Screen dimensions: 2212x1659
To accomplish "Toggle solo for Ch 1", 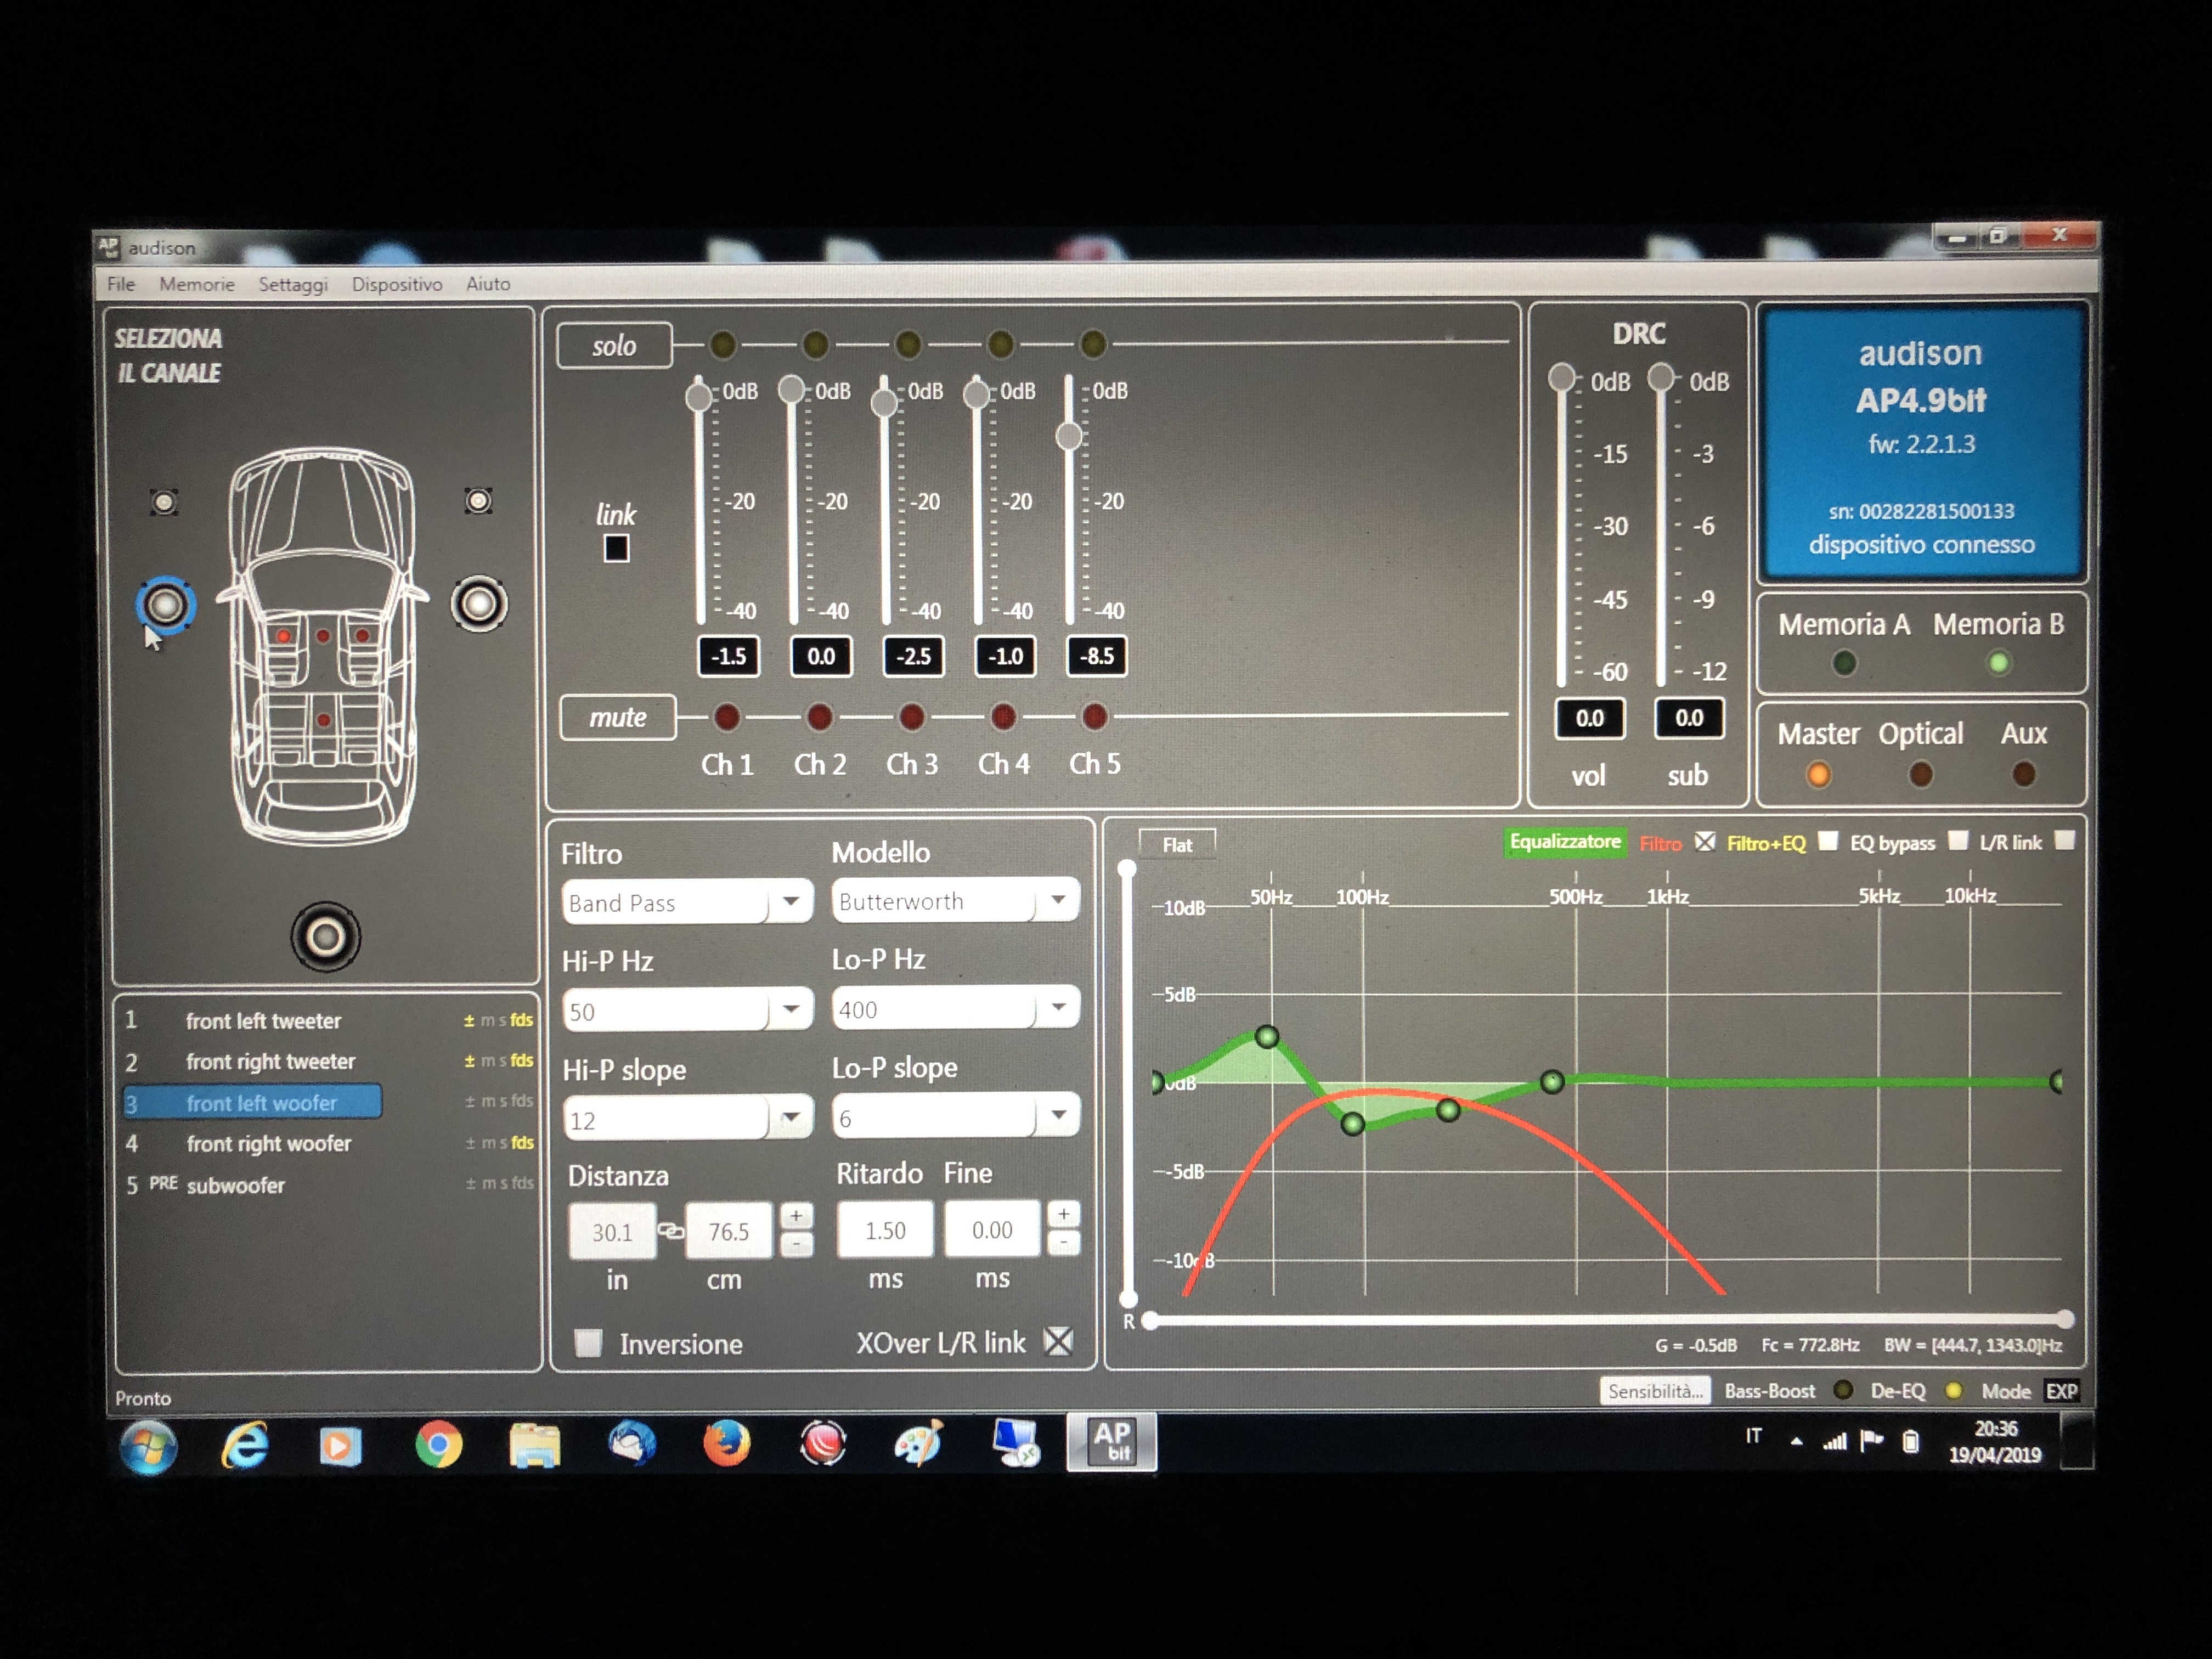I will click(722, 344).
